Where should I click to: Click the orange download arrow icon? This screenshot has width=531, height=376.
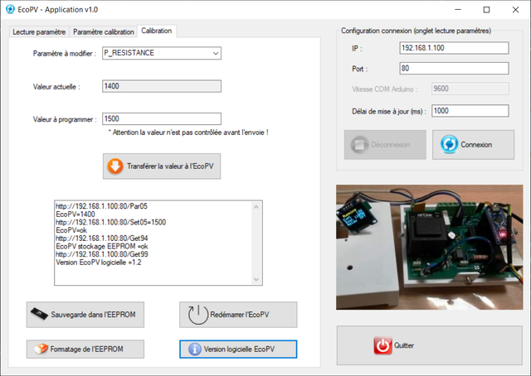115,166
